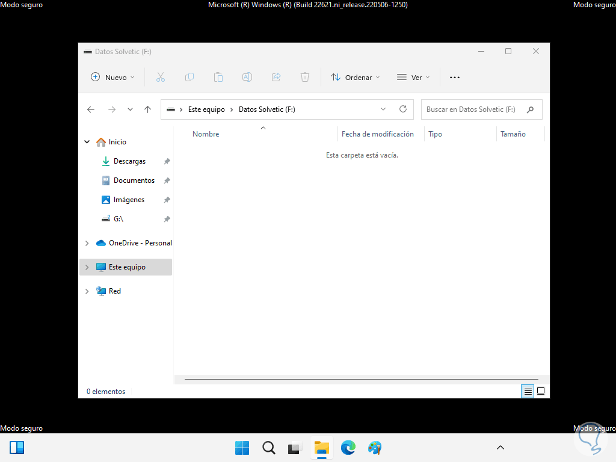
Task: Collapse the Inicio tree node
Action: 87,142
